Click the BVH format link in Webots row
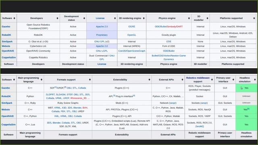Screen dimensions: 258x145 point(85,108)
